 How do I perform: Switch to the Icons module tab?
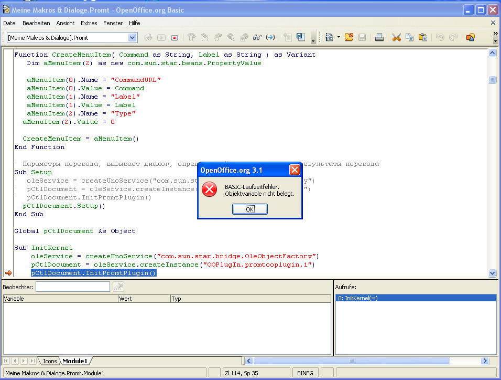(x=50, y=361)
